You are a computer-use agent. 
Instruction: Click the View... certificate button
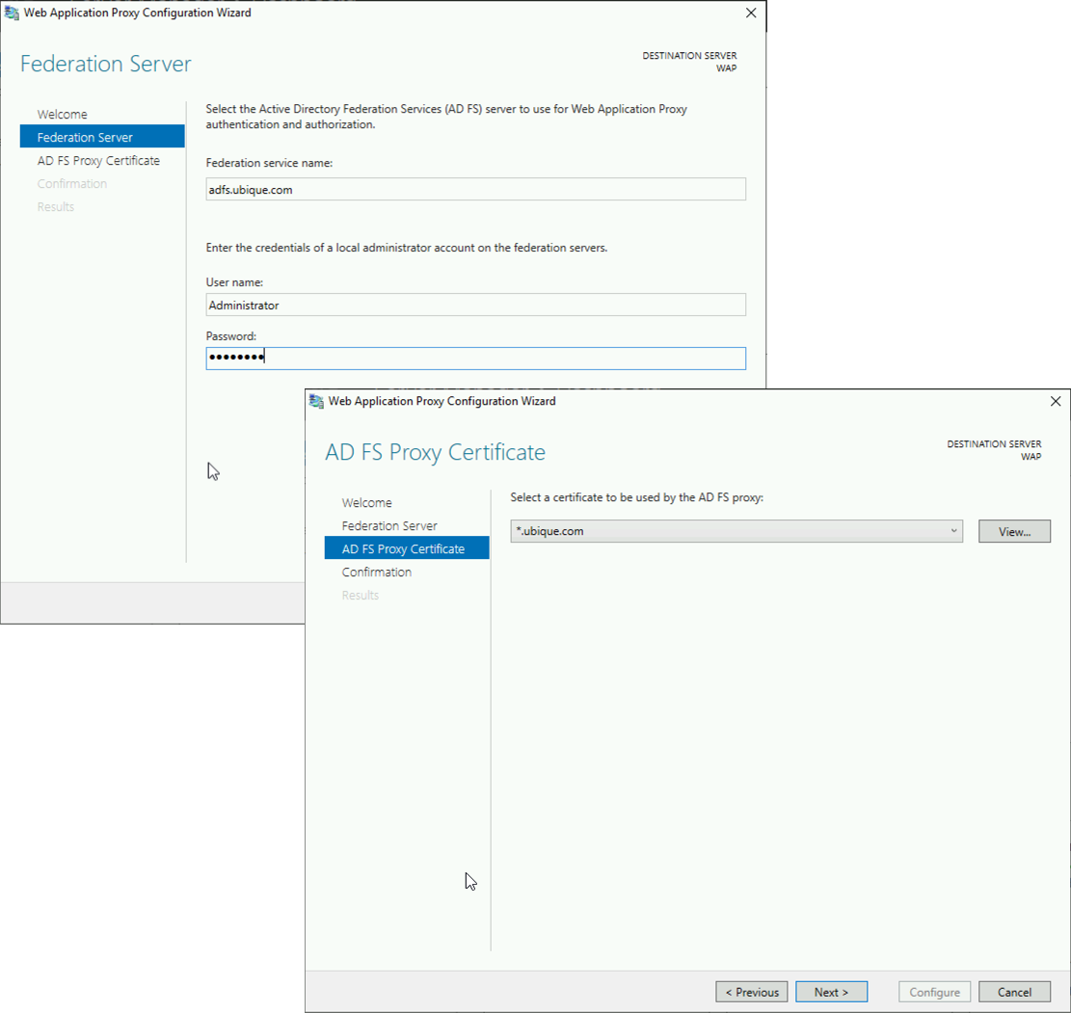point(1014,531)
